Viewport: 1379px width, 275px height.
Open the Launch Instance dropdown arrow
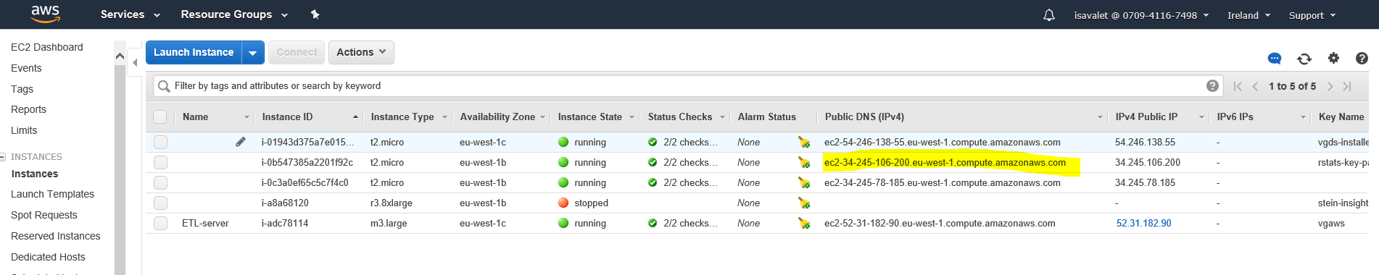tap(252, 53)
